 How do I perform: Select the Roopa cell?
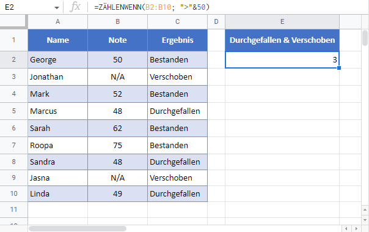(x=57, y=146)
